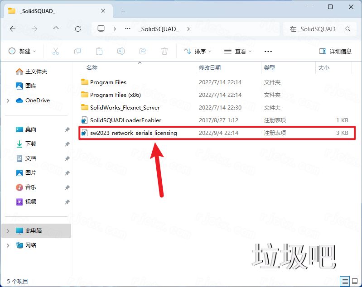Image resolution: width=362 pixels, height=287 pixels.
Task: Open the address bar ellipsis for hidden path
Action: [128, 29]
